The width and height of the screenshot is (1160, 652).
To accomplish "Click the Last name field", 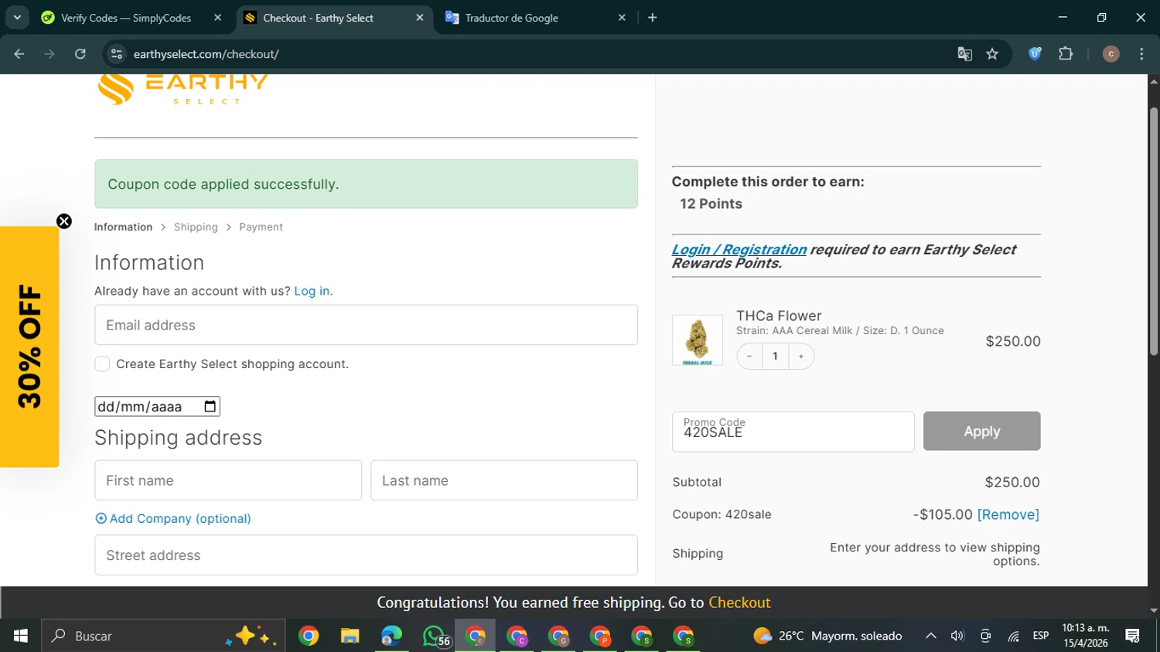I will [x=504, y=480].
